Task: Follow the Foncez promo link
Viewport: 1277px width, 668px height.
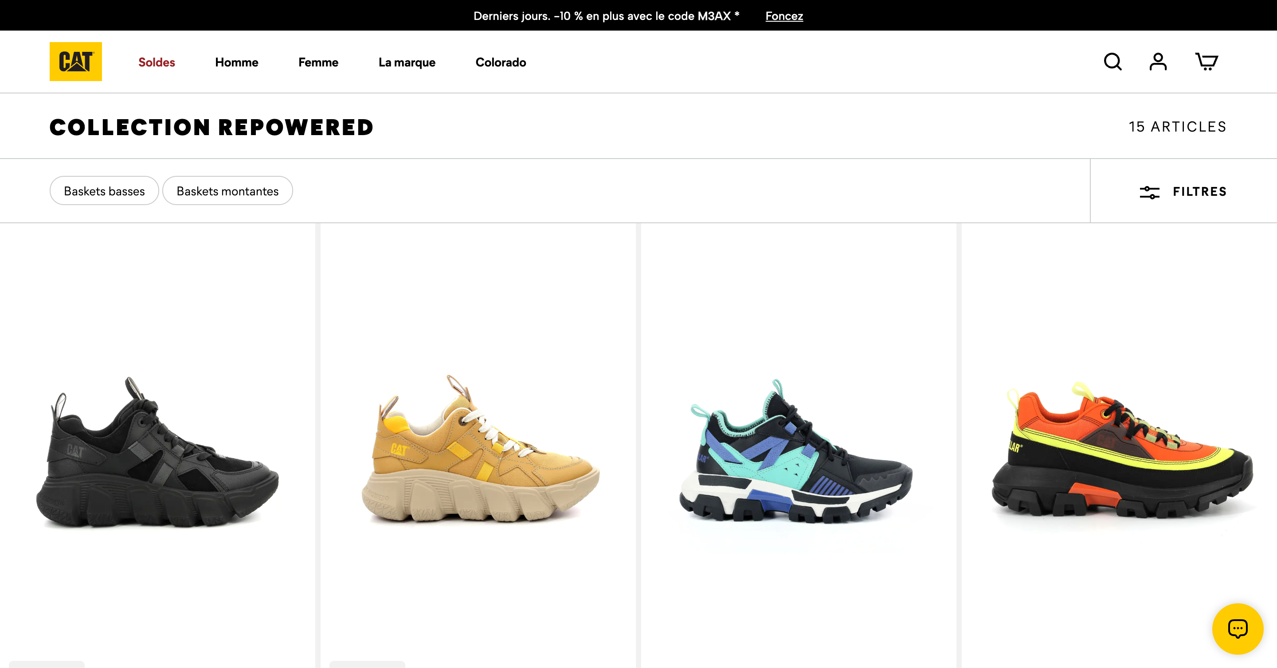Action: [x=784, y=16]
